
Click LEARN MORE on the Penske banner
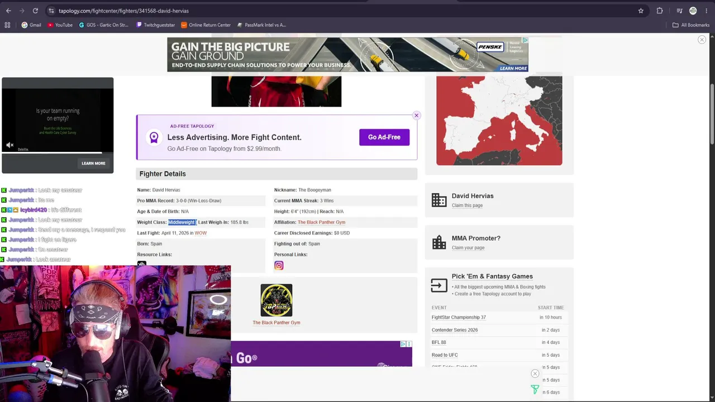[x=513, y=69]
